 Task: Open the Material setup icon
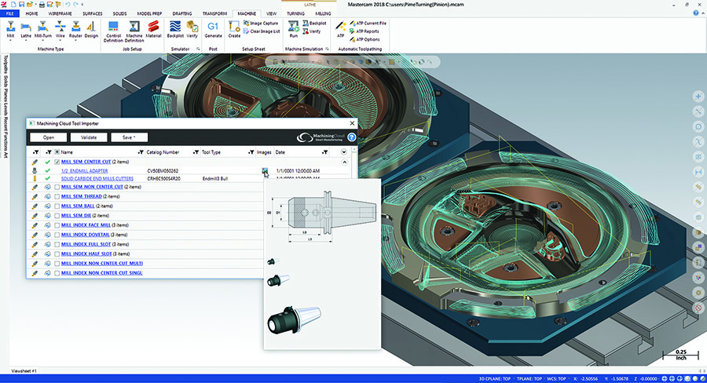click(x=153, y=30)
